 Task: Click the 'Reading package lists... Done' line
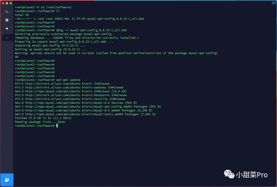(x=40, y=122)
